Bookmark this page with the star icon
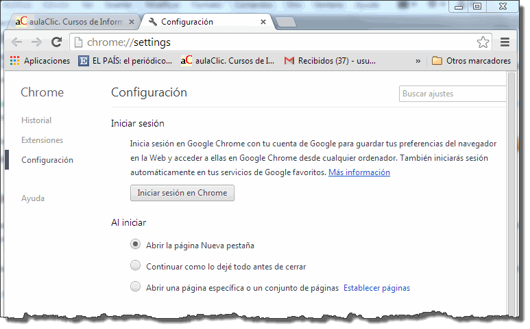This screenshot has height=329, width=530. (x=483, y=42)
